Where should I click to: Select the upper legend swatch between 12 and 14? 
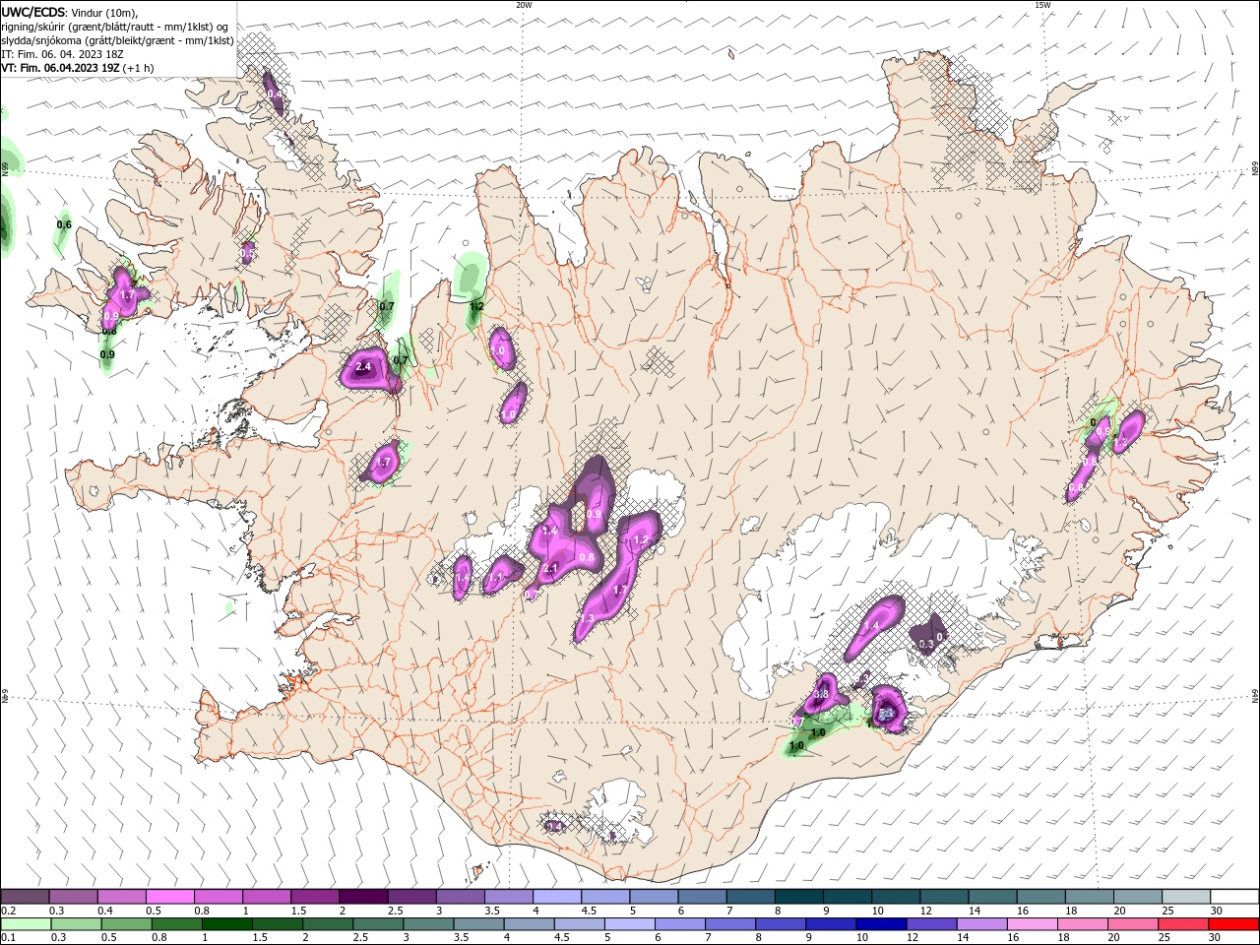(945, 897)
